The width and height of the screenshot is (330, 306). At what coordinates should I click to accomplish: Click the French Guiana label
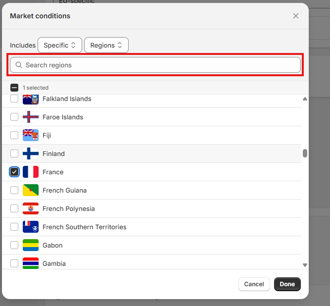click(65, 190)
